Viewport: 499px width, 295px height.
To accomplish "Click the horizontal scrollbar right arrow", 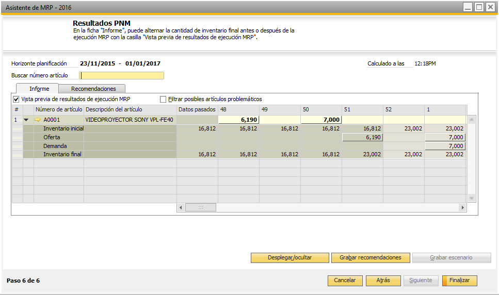I will pyautogui.click(x=463, y=207).
